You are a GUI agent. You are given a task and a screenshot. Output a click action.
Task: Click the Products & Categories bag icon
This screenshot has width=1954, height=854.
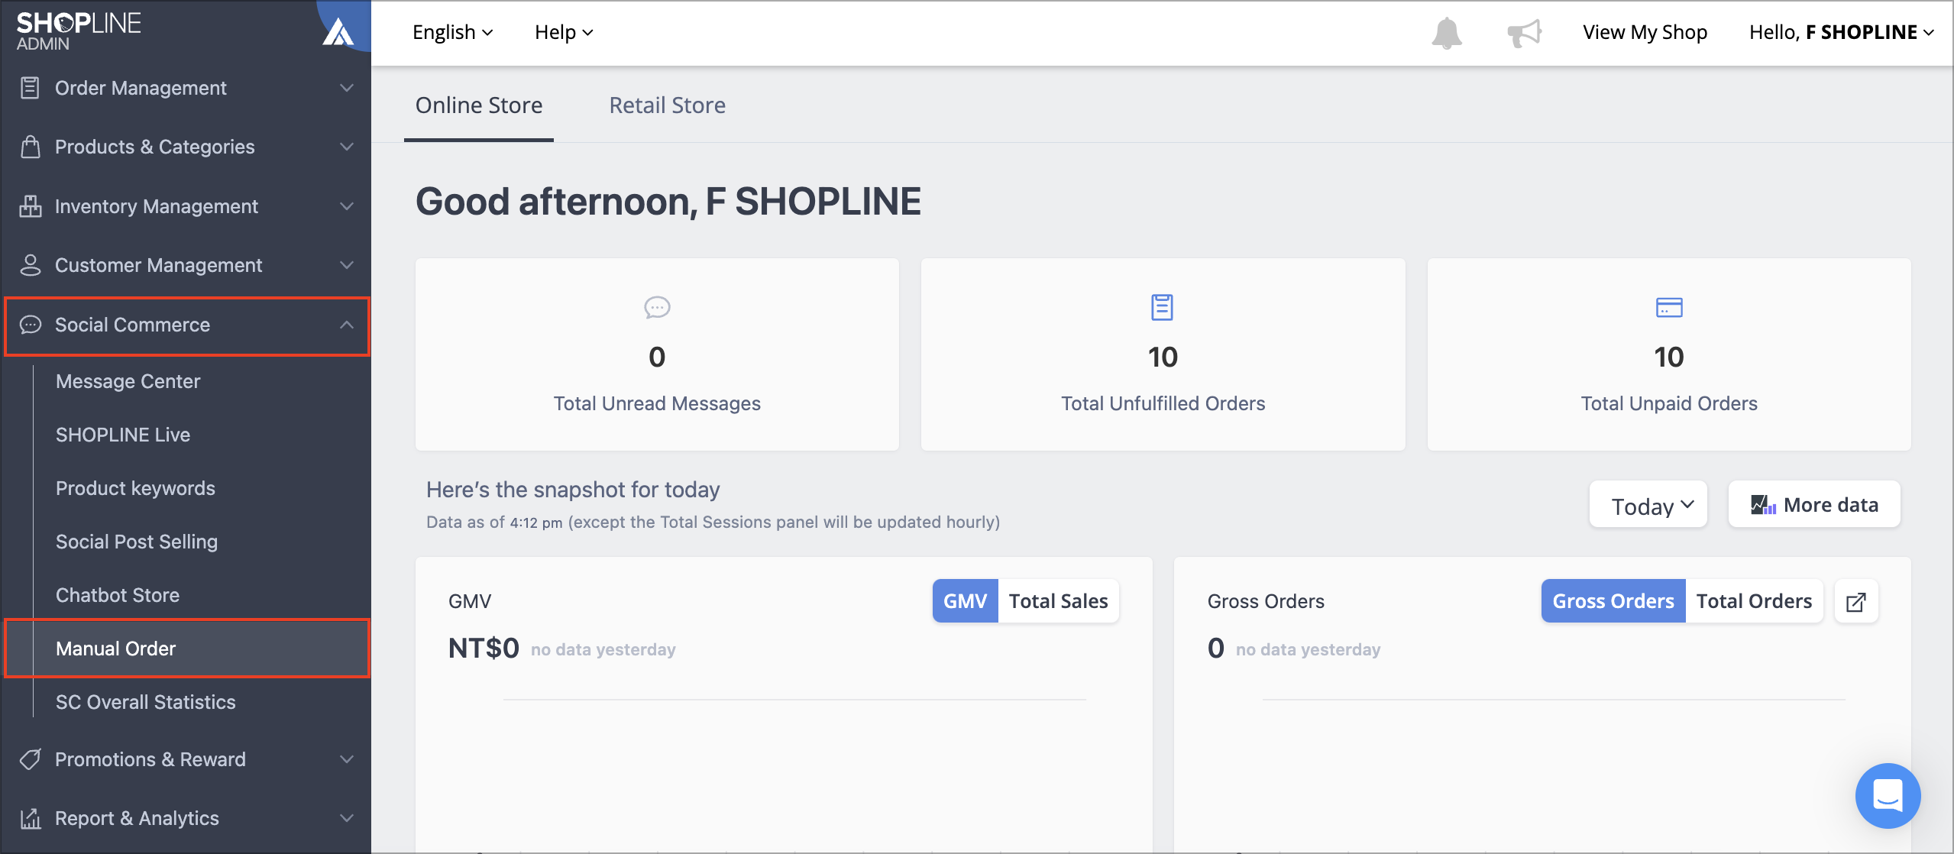pyautogui.click(x=30, y=147)
